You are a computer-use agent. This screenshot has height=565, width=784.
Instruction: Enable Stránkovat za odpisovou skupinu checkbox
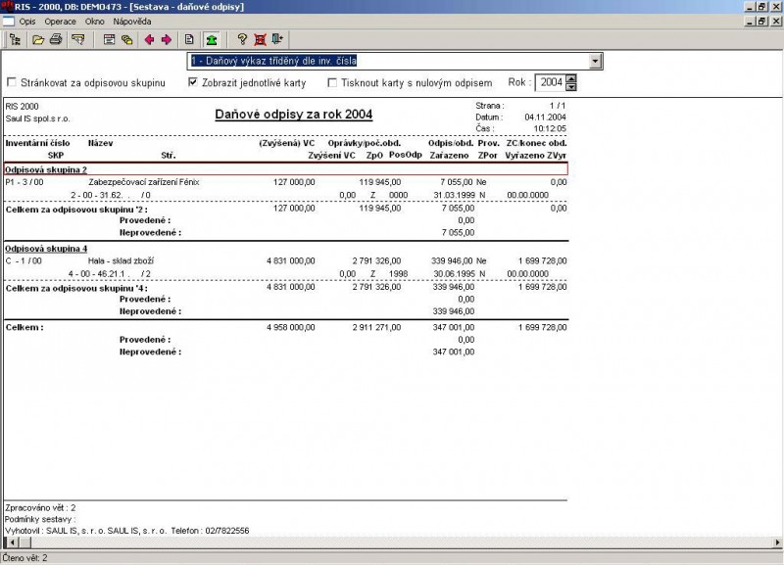[12, 83]
